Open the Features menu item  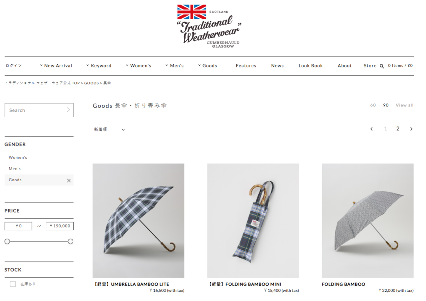tap(246, 66)
